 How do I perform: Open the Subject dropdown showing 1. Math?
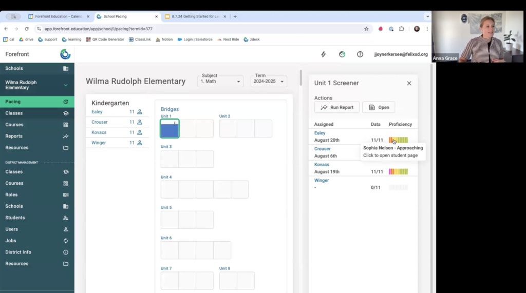(220, 81)
